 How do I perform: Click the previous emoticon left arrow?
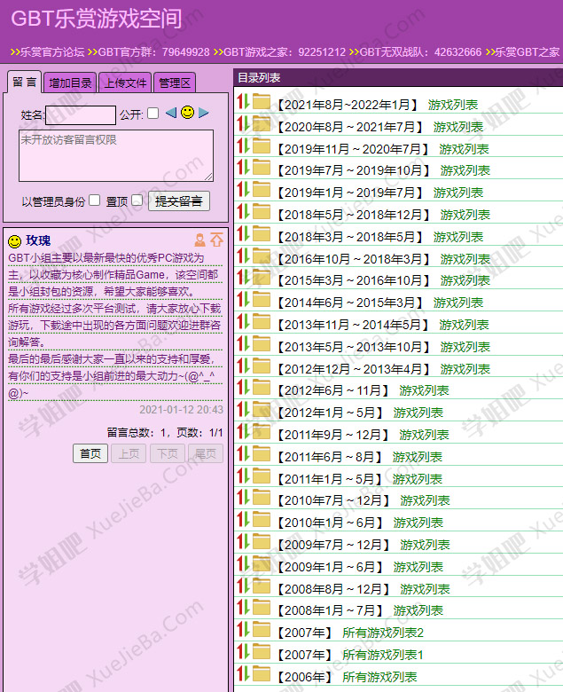tap(171, 113)
